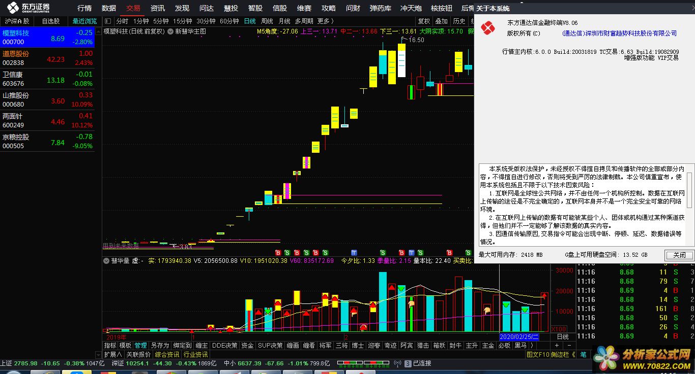Viewport: 695px width, 374px height.
Task: Show more indicator tabs via arrow after 黑马
Action: pos(532,346)
